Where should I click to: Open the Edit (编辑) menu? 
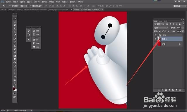point(15,2)
